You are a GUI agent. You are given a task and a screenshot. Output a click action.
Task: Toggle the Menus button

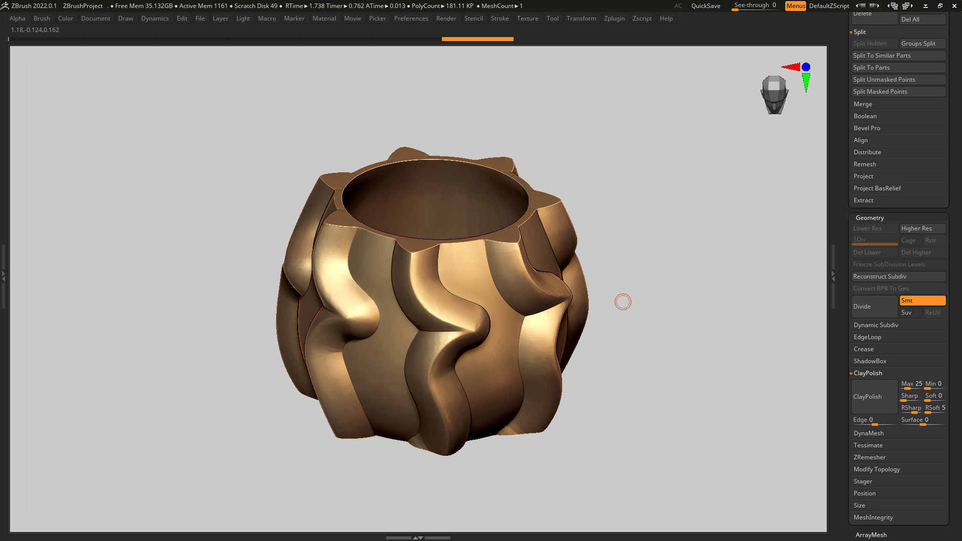[796, 6]
